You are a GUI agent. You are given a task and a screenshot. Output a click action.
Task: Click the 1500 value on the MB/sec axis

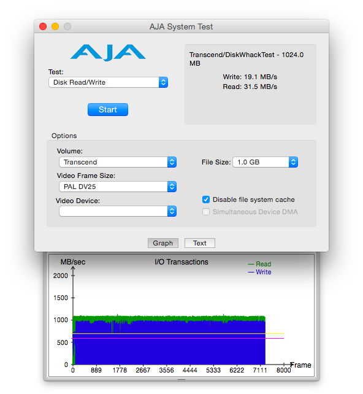click(x=61, y=298)
